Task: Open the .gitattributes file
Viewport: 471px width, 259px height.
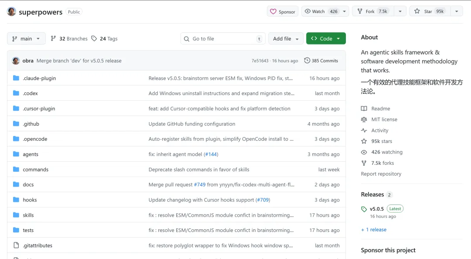Action: (x=38, y=245)
